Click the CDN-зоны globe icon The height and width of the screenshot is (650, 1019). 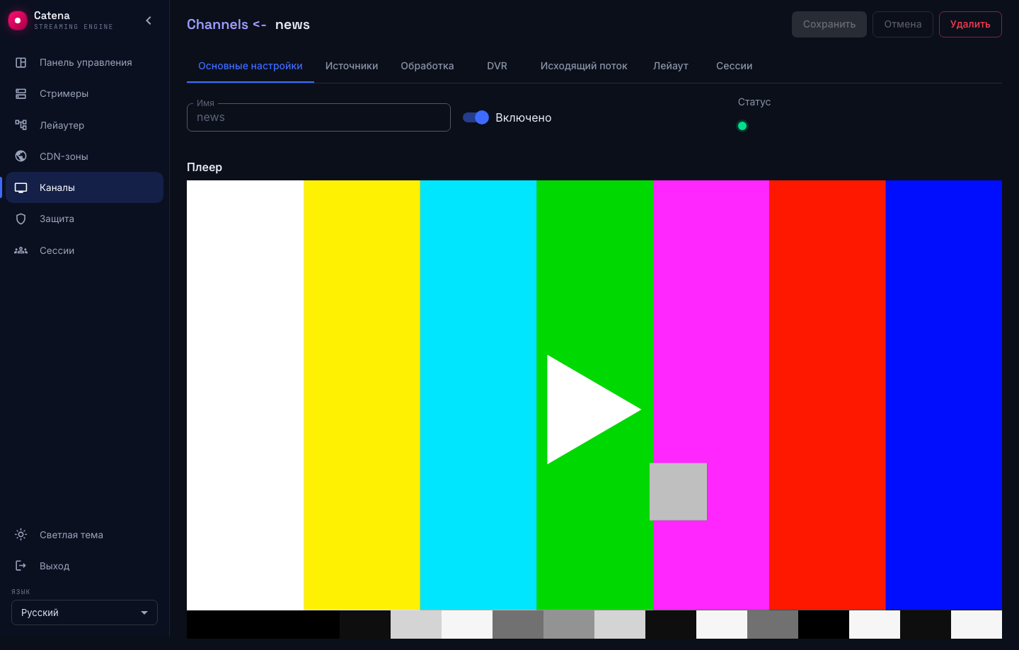21,156
